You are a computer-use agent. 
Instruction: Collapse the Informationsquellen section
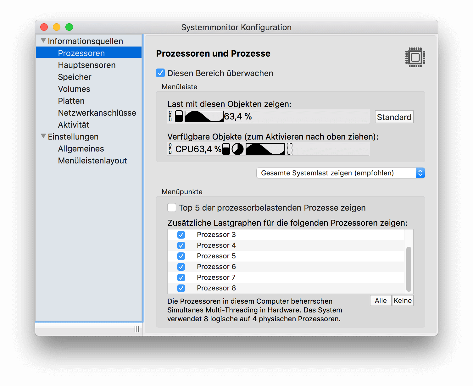coord(43,41)
